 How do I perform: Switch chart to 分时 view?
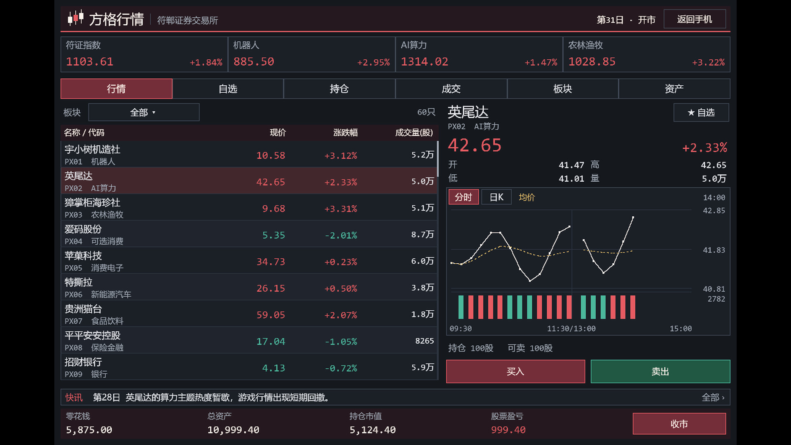coord(463,197)
